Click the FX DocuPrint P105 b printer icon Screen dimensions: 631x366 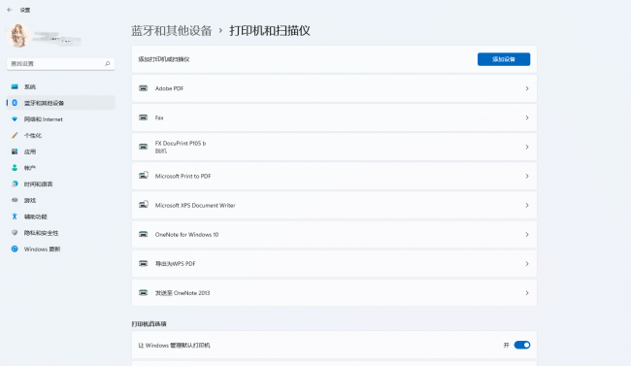point(144,147)
